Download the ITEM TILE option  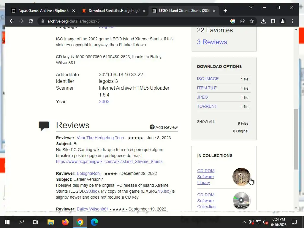(207, 88)
